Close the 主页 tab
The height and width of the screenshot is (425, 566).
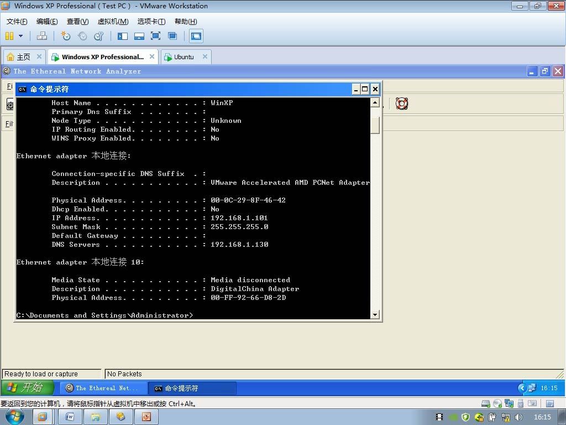39,56
